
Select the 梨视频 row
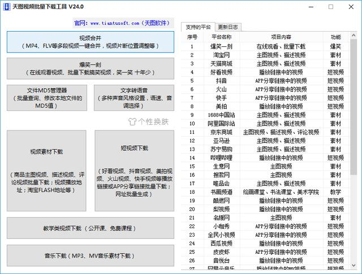click(265, 209)
